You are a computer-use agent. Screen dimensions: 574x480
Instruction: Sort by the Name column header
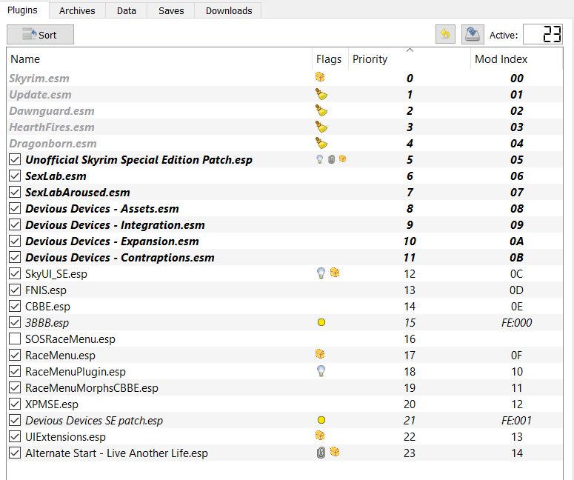click(159, 59)
